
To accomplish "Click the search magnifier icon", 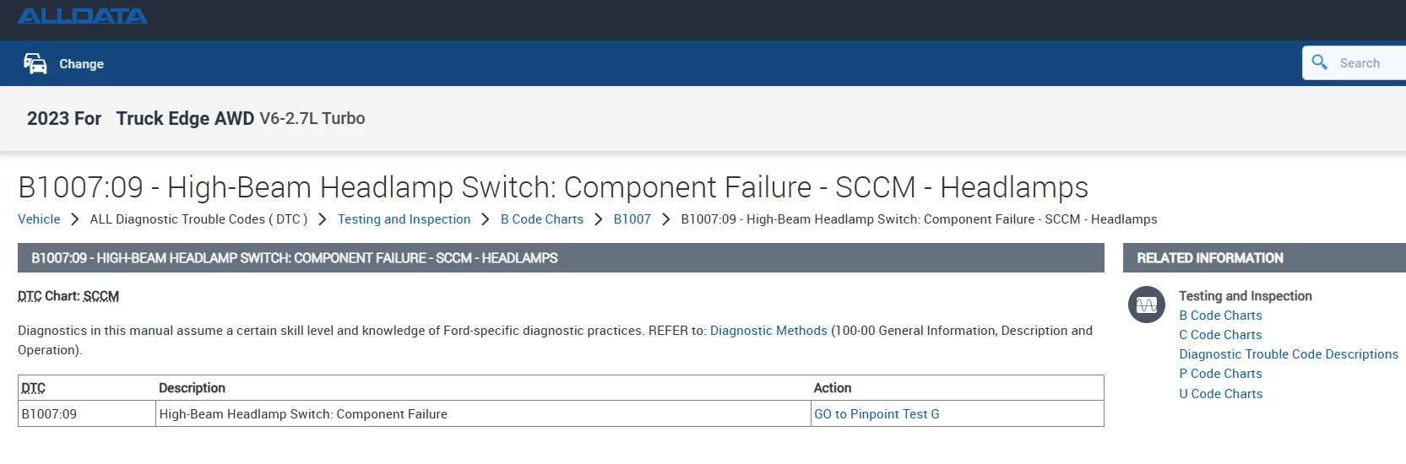I will point(1320,62).
